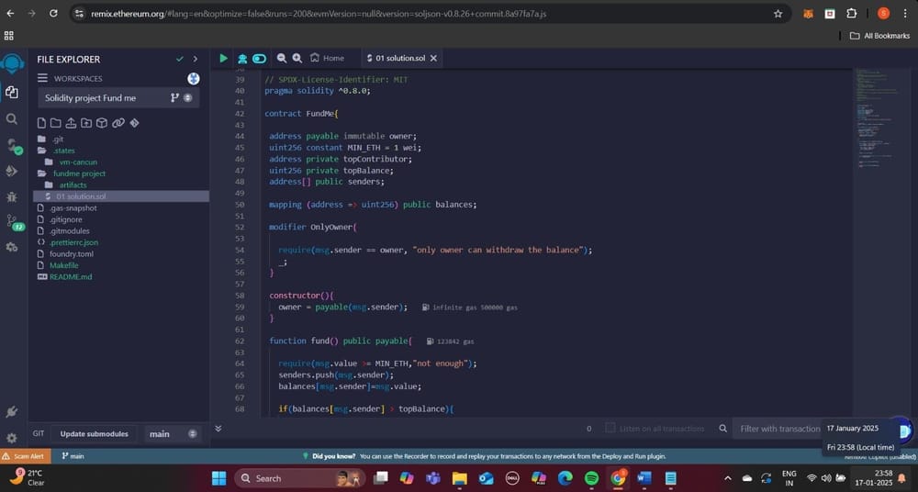The width and height of the screenshot is (918, 492).
Task: Click the Scam Alert status button
Action: [x=25, y=455]
